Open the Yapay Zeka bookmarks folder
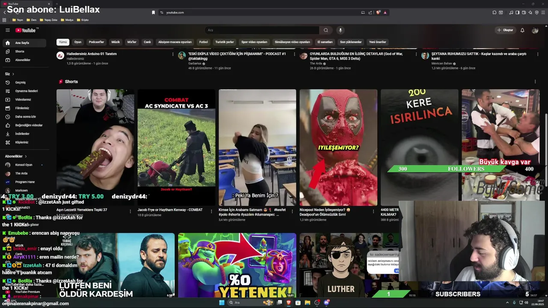 coord(48,20)
